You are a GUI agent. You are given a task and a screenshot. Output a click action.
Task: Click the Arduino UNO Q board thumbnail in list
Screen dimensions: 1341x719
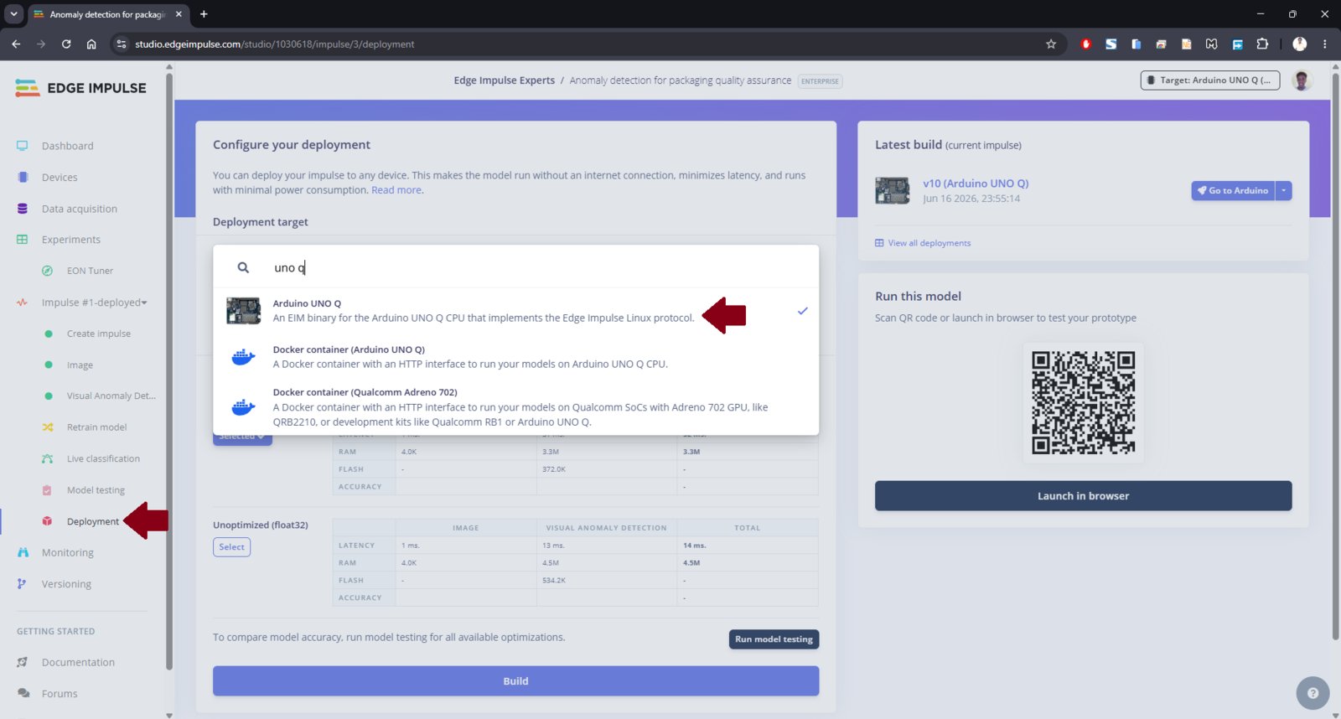pos(243,311)
